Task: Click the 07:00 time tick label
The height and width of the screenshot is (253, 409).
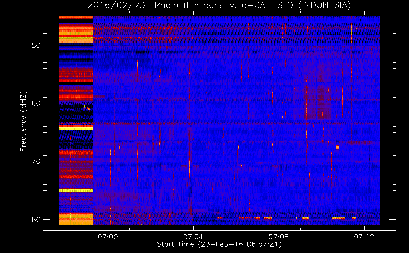Action: pos(108,237)
